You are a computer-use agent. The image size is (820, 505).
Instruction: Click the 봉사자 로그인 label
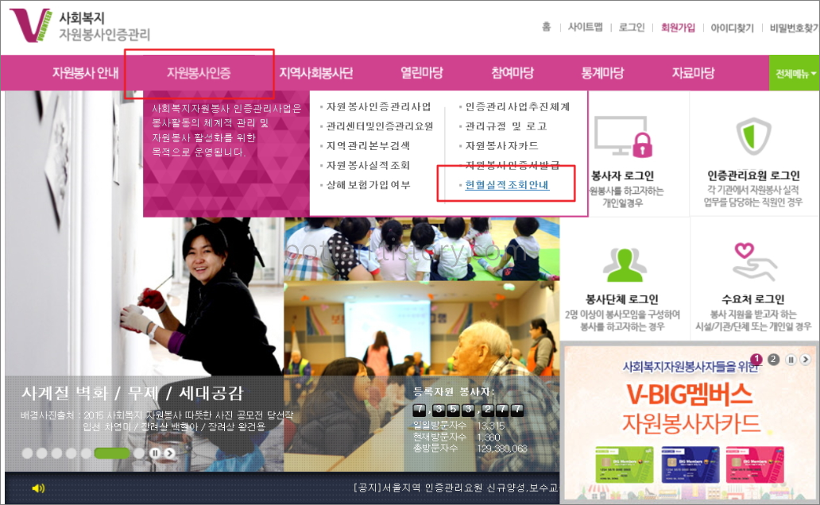pyautogui.click(x=622, y=175)
